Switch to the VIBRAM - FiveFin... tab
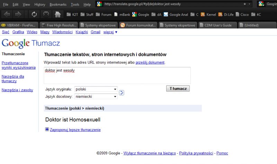Screen dimensions: 277x164 point(19,25)
